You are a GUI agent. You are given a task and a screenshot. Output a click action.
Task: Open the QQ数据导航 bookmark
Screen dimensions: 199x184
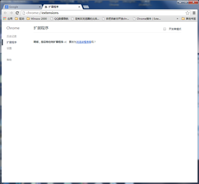[59, 19]
